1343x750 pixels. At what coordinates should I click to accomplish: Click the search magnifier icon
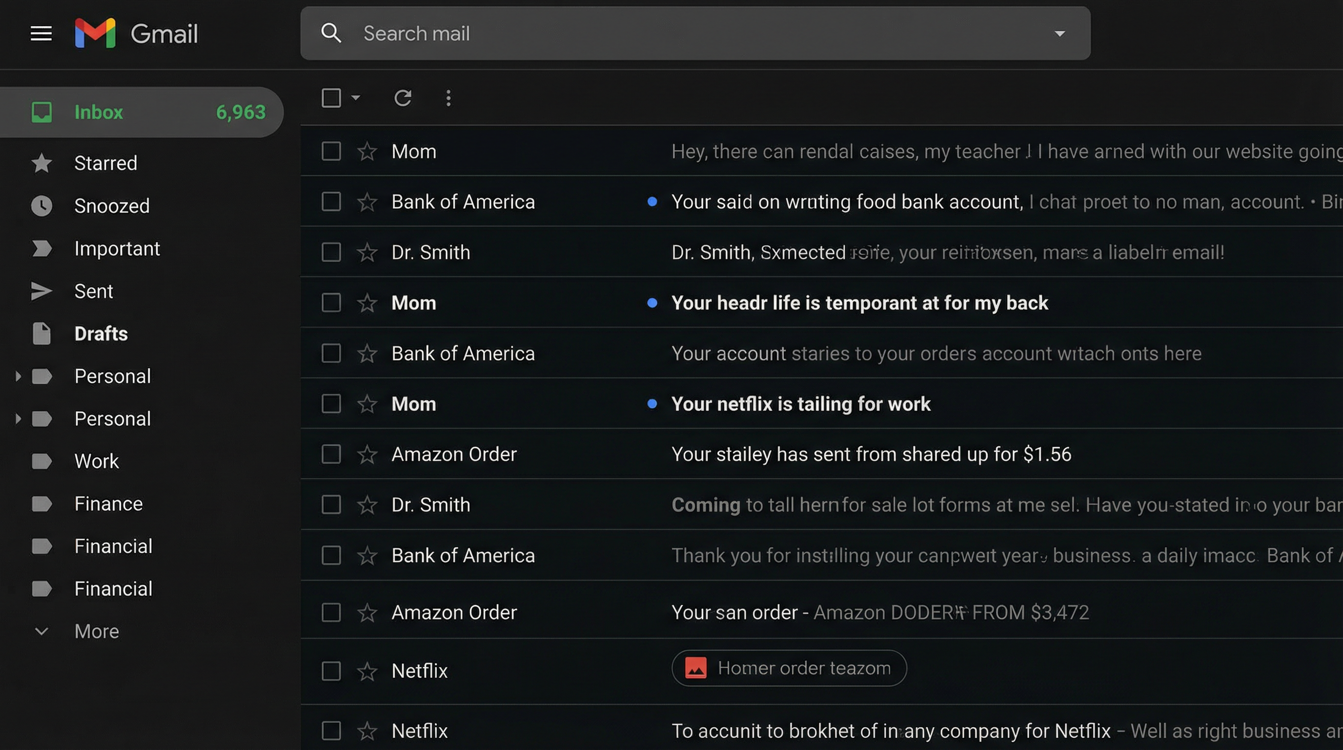tap(331, 33)
